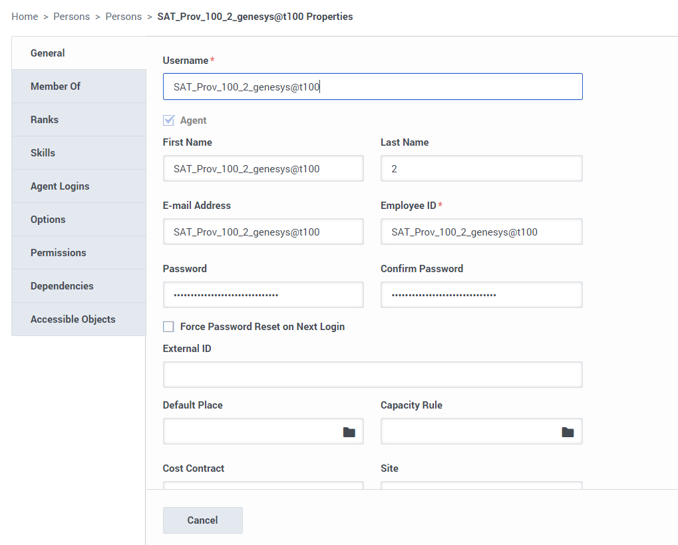Click the E-mail Address field
The image size is (678, 545).
tap(263, 232)
